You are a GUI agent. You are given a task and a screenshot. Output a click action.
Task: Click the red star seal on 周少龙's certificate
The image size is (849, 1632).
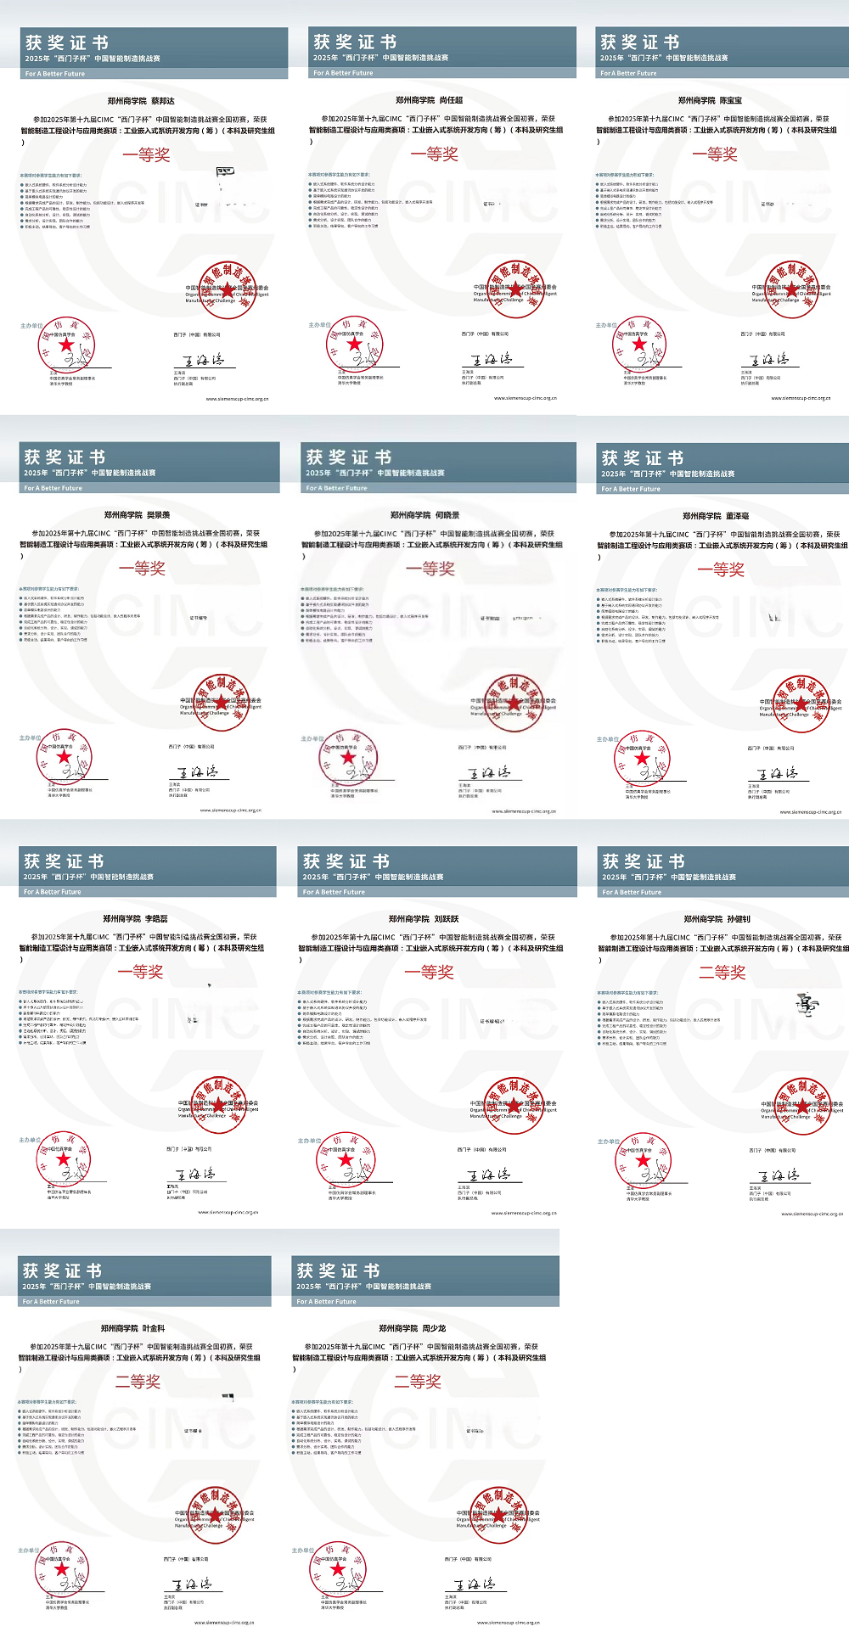(x=337, y=1570)
